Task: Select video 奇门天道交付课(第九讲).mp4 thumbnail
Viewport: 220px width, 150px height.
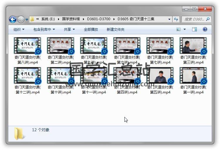Action: (94, 46)
